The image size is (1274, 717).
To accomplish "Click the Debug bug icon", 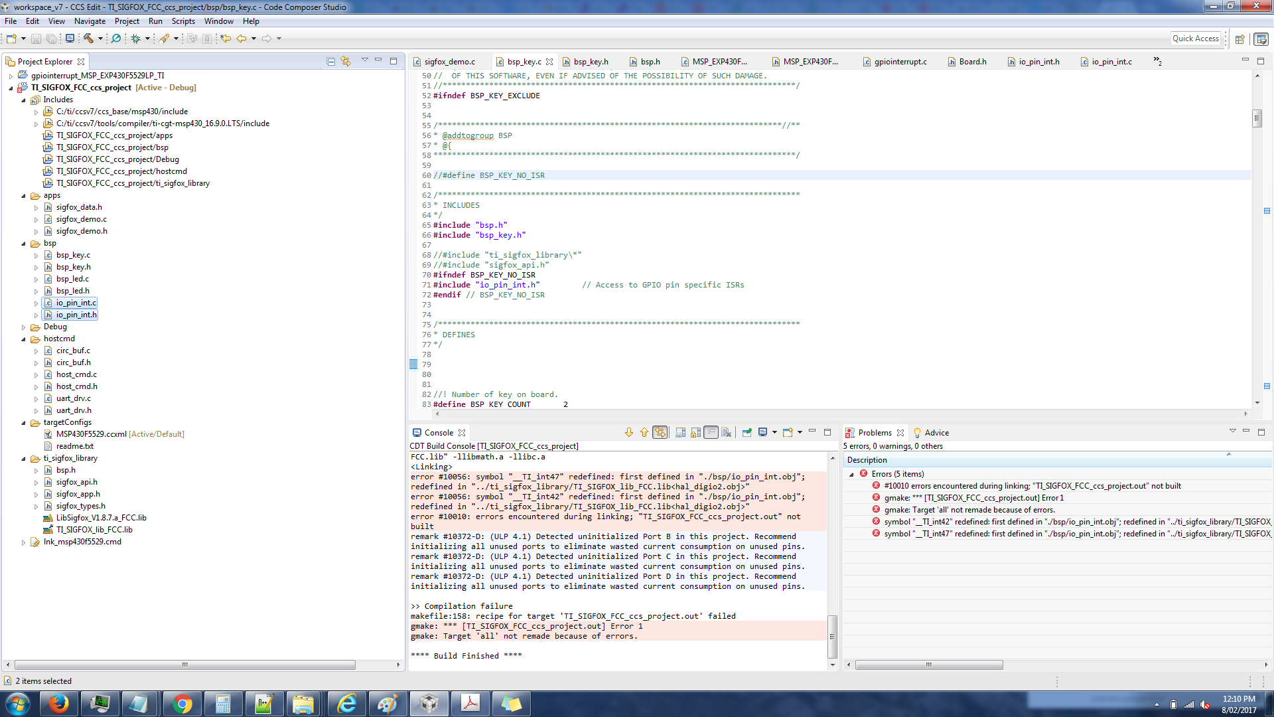I will tap(135, 39).
